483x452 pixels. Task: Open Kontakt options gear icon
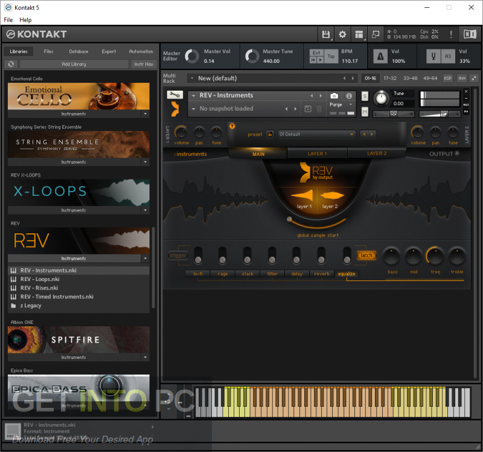[342, 34]
